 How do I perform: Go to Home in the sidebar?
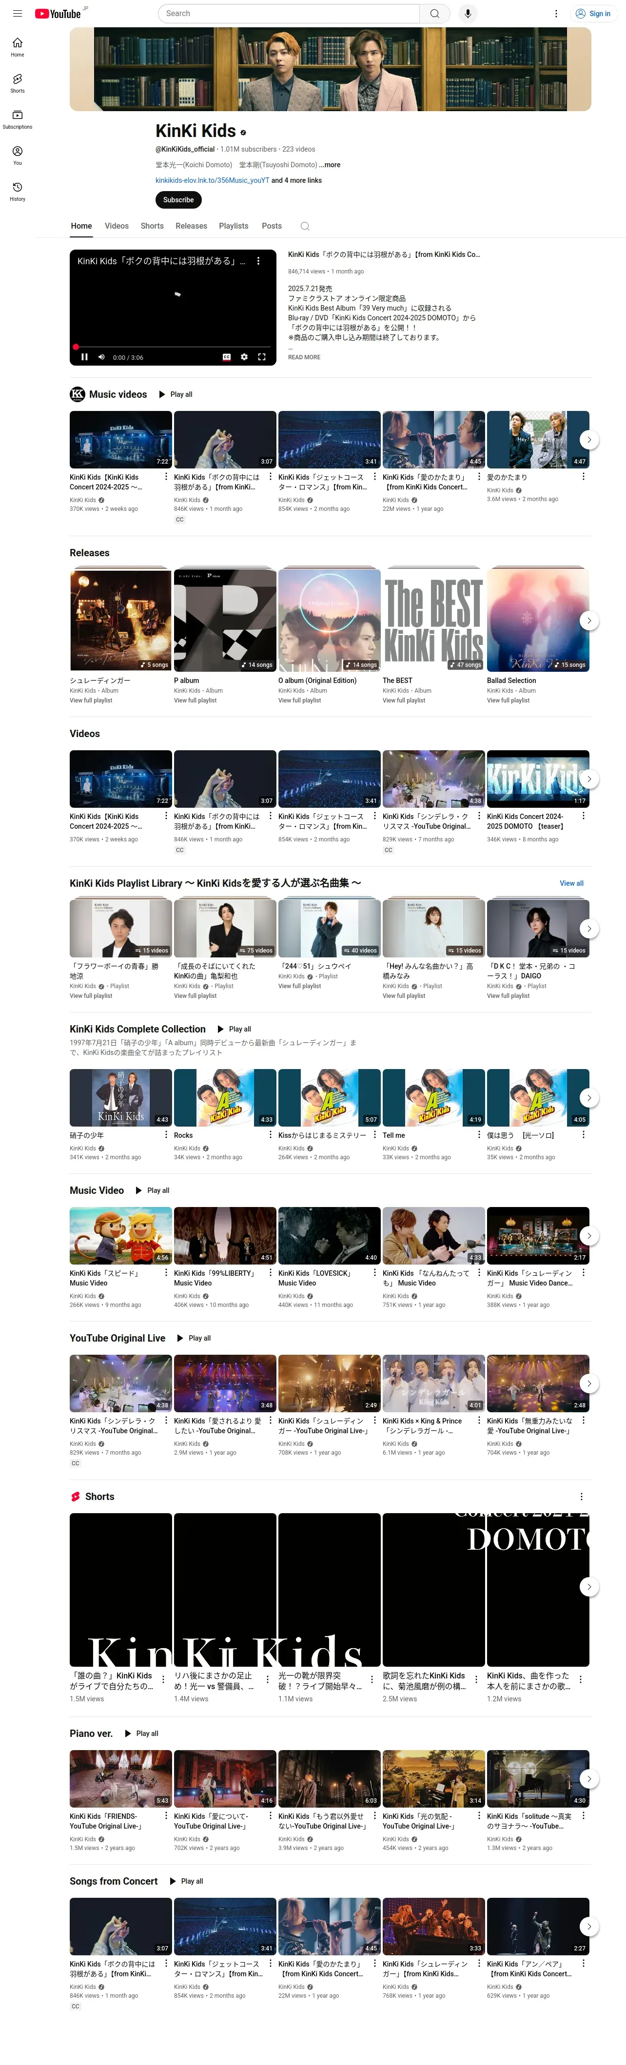click(x=18, y=47)
